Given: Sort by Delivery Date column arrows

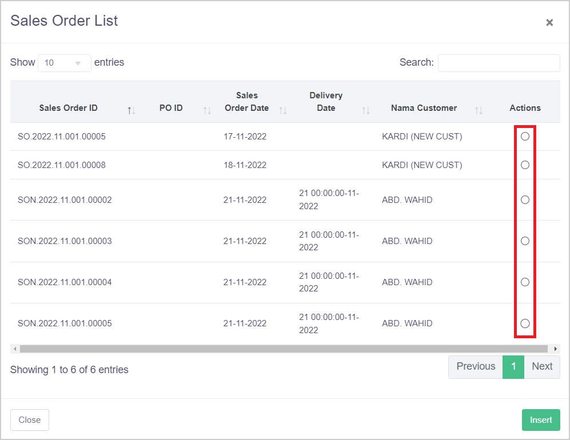Looking at the screenshot, I should point(366,110).
